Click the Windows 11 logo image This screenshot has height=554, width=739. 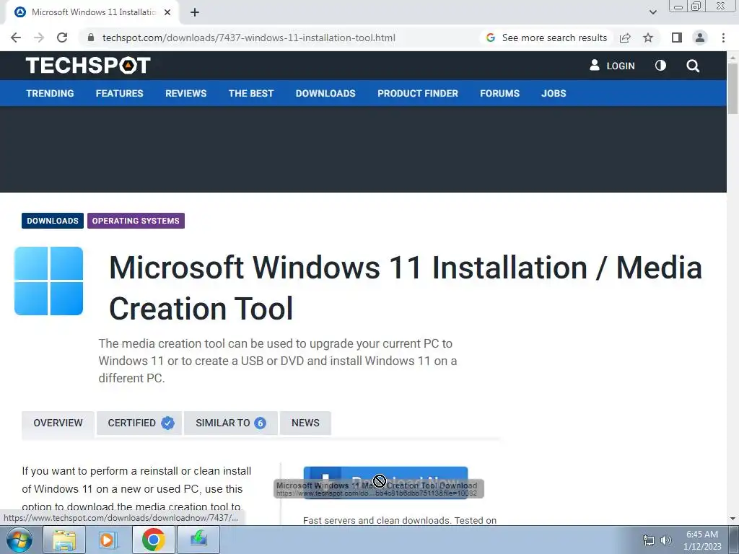pos(48,281)
